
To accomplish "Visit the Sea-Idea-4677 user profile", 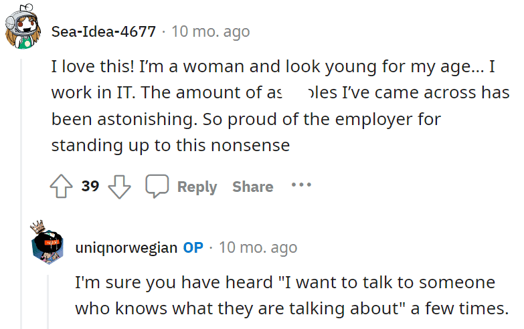I will tap(104, 31).
